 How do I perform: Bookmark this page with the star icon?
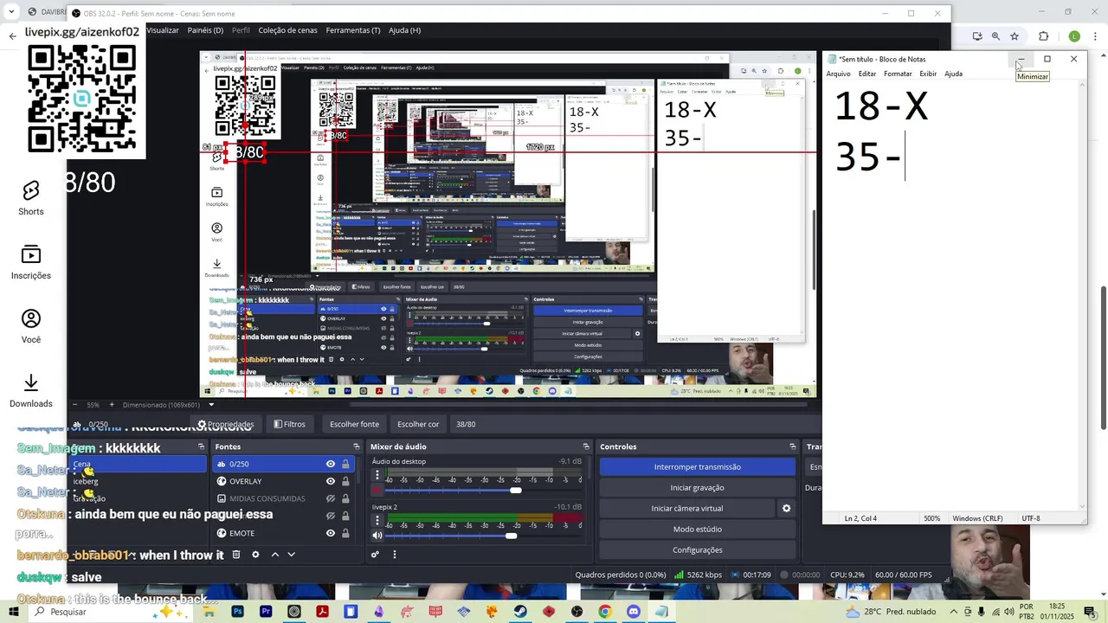pos(1015,36)
